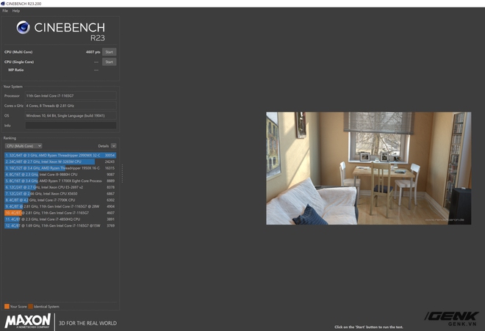Viewport: 485px width, 331px height.
Task: Click the OS field
Action: [71, 115]
